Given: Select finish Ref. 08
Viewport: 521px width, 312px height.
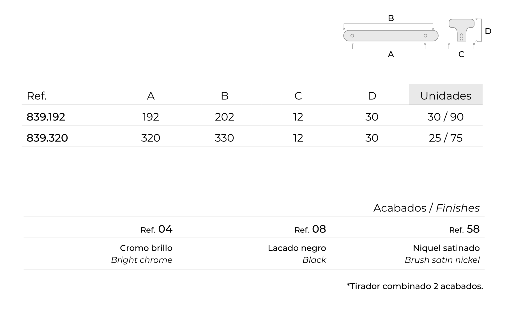Looking at the screenshot, I should coord(310,229).
